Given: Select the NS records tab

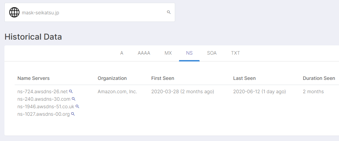Looking at the screenshot, I should (189, 53).
